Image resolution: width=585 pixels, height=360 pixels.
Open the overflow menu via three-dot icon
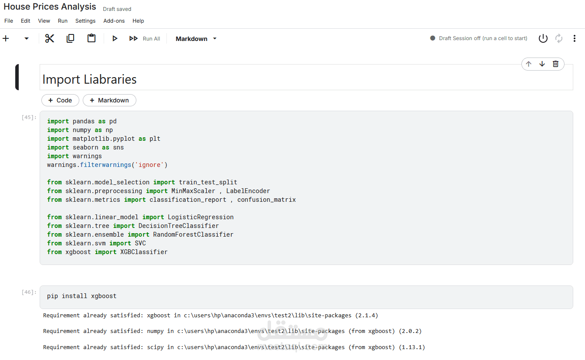[575, 38]
